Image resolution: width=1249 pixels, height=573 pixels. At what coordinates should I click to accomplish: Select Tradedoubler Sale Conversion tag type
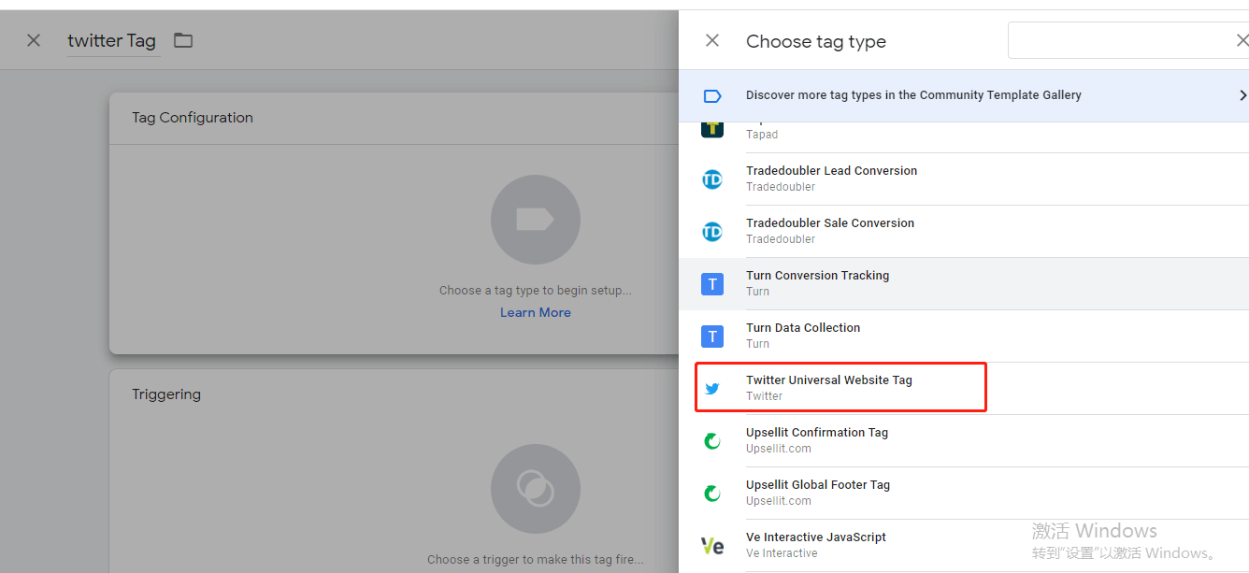(x=964, y=231)
